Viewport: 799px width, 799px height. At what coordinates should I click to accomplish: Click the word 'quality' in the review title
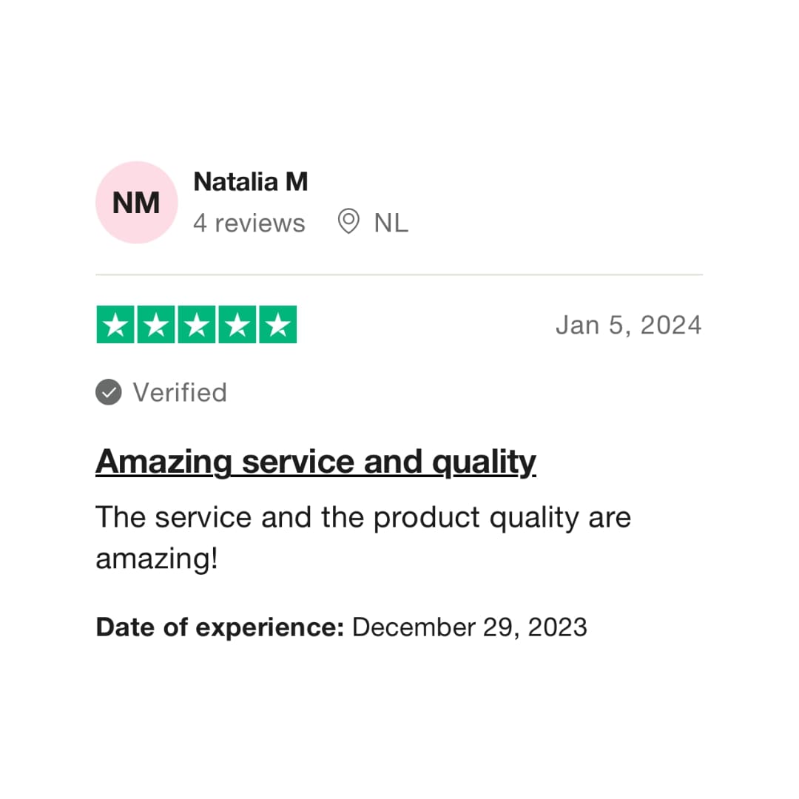click(x=484, y=462)
